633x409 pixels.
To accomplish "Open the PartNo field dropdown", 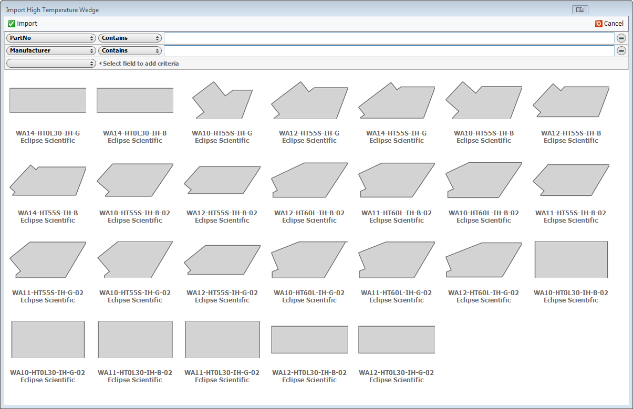I will [x=51, y=38].
